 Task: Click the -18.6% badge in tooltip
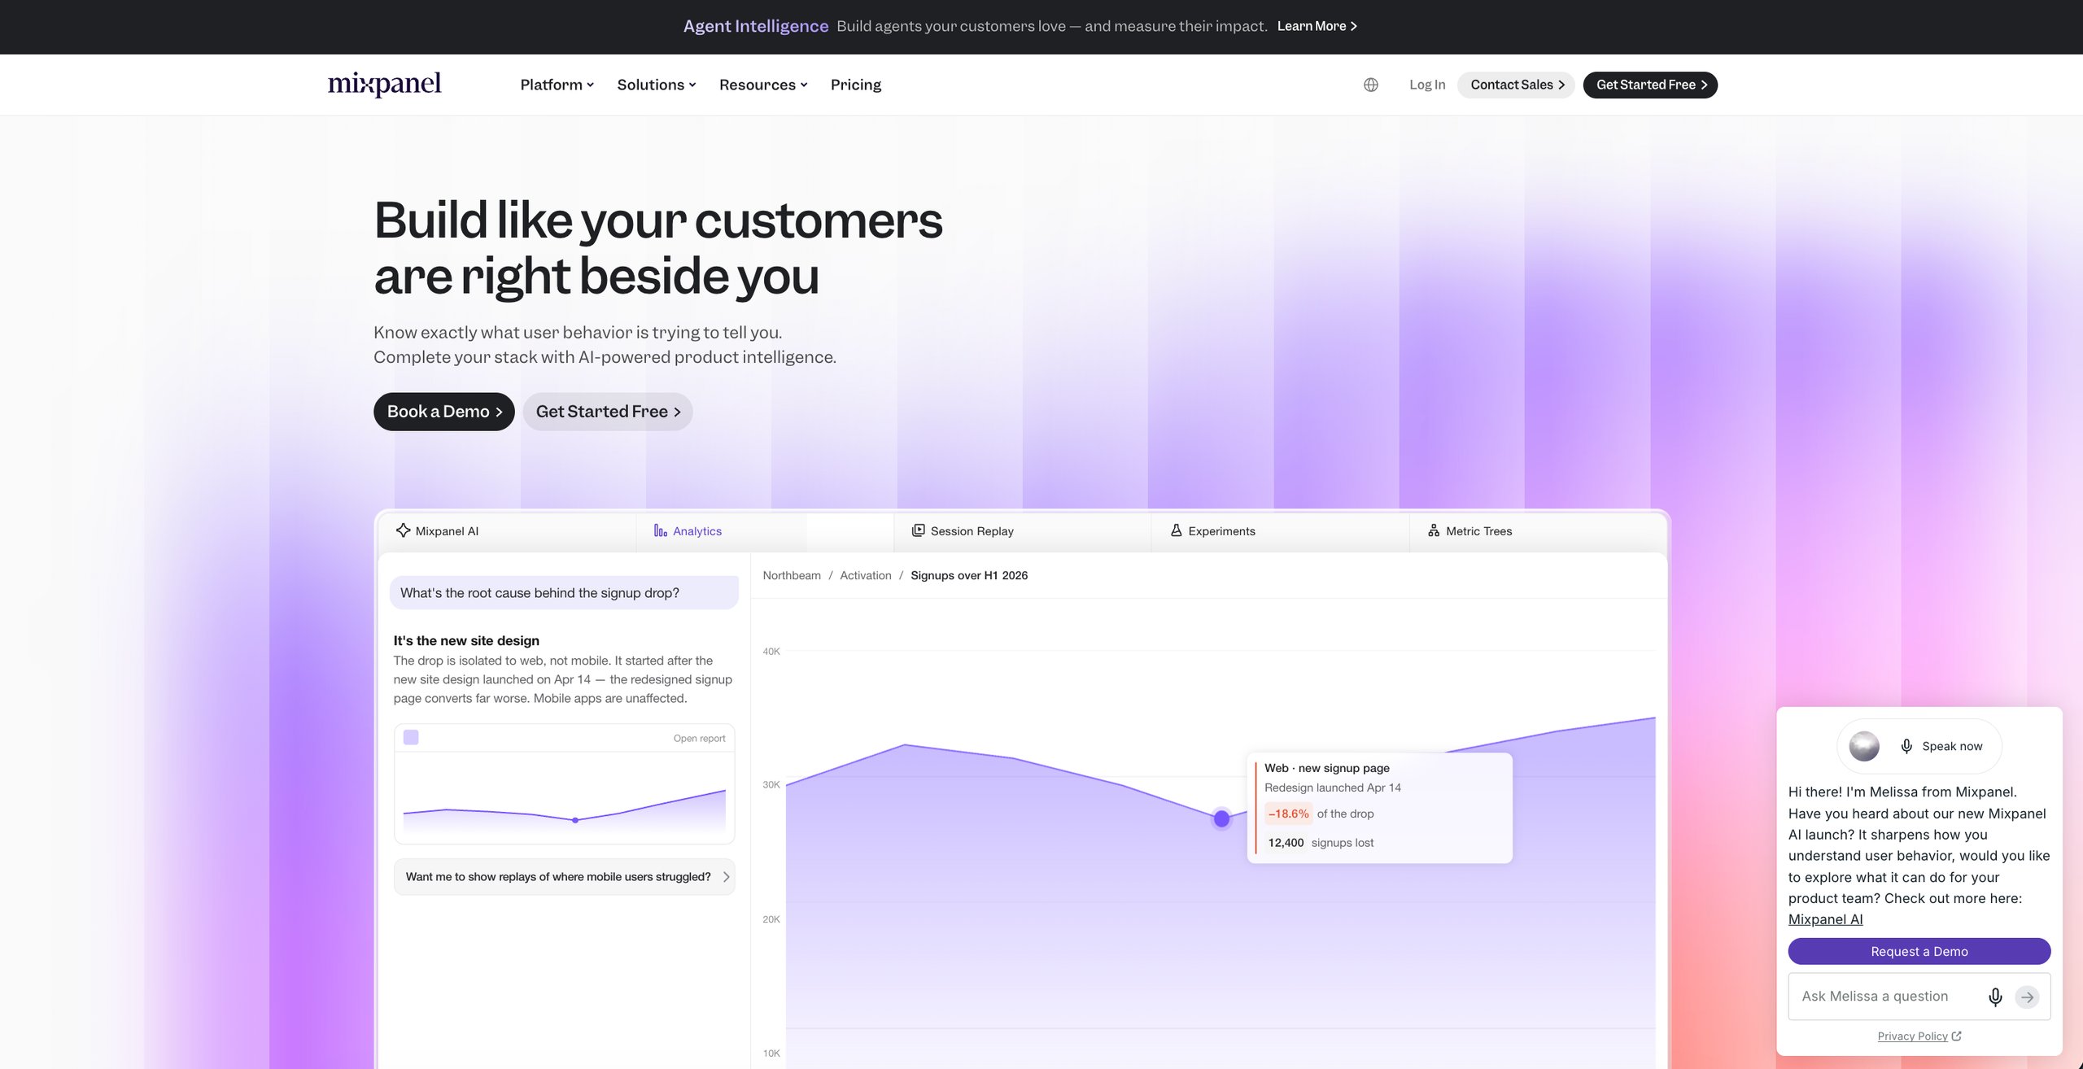(x=1288, y=814)
